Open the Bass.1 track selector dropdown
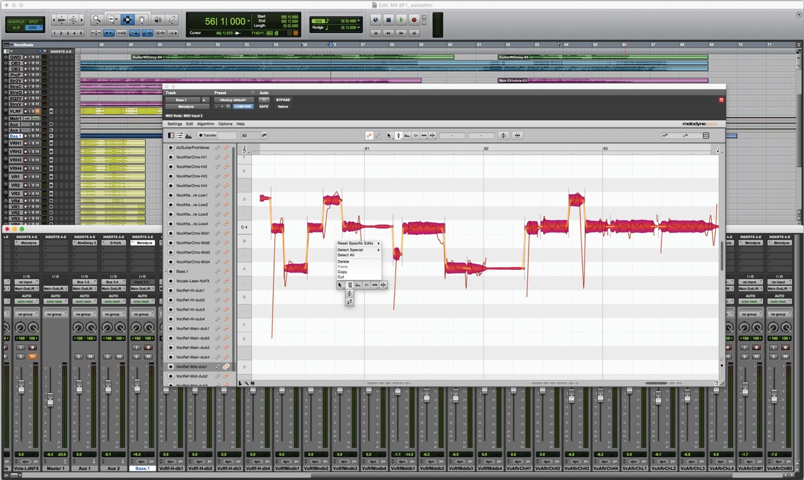The height and width of the screenshot is (480, 804). (183, 100)
